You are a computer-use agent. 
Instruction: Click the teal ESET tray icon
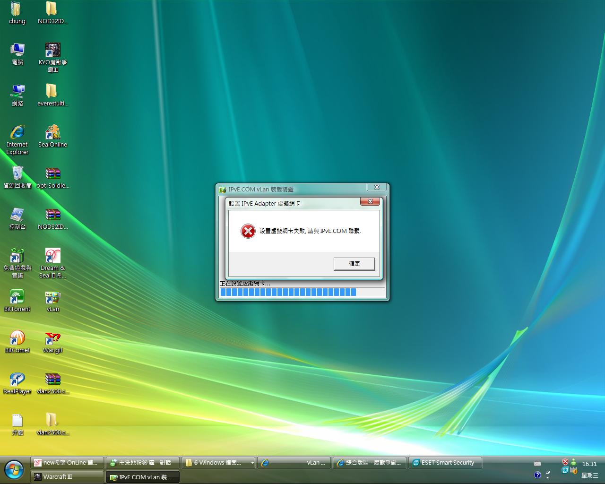point(565,470)
